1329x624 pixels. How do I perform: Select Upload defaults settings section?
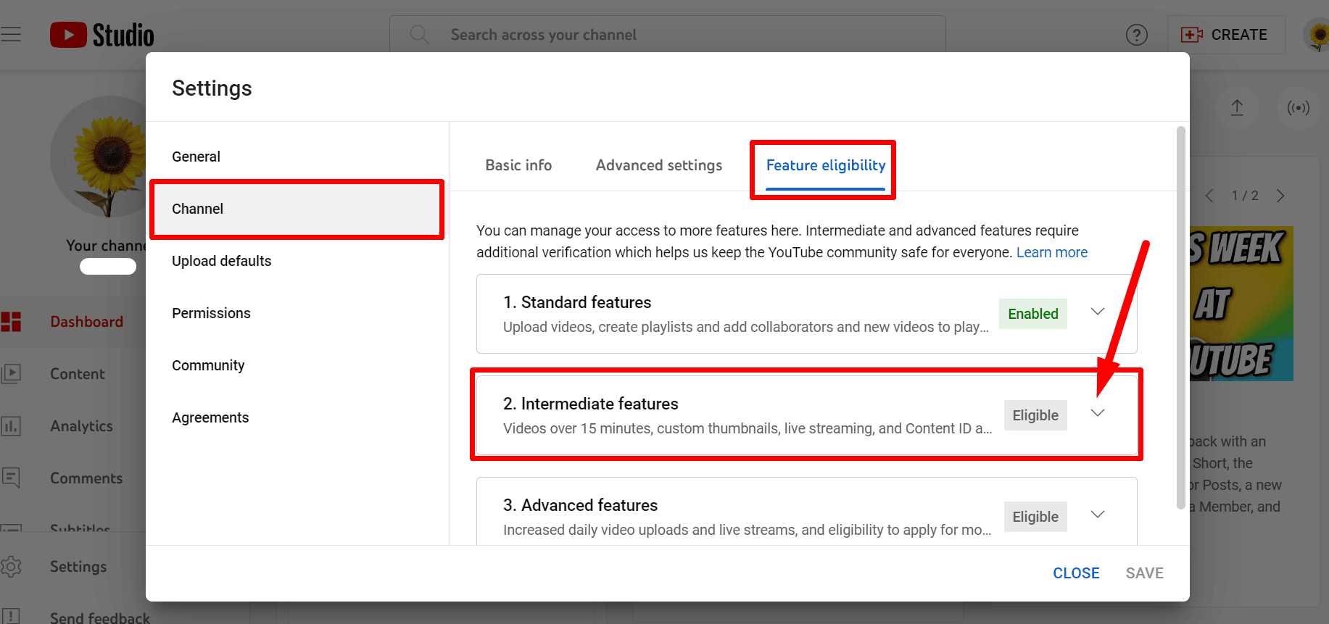[x=297, y=261]
